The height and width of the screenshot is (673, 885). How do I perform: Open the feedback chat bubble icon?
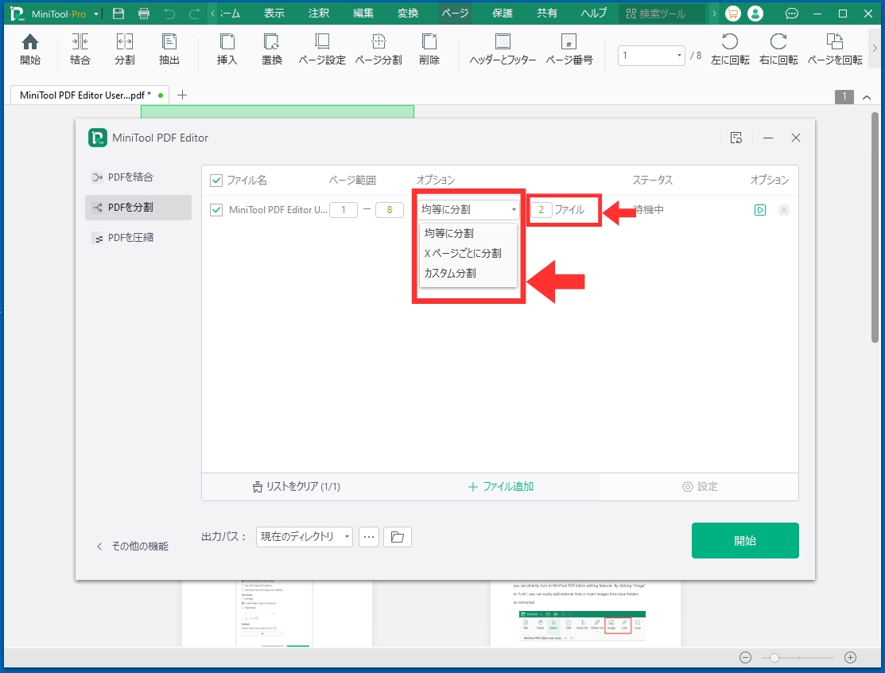(792, 14)
